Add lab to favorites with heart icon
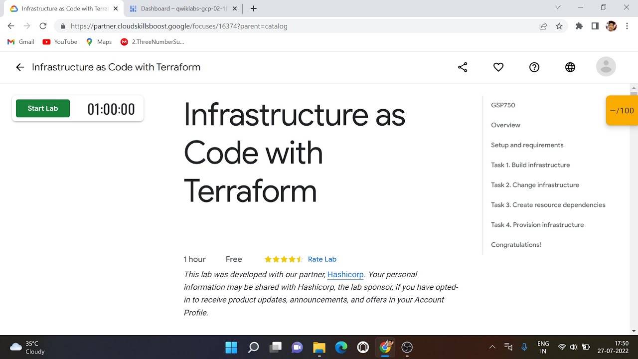Image resolution: width=638 pixels, height=359 pixels. pos(498,67)
